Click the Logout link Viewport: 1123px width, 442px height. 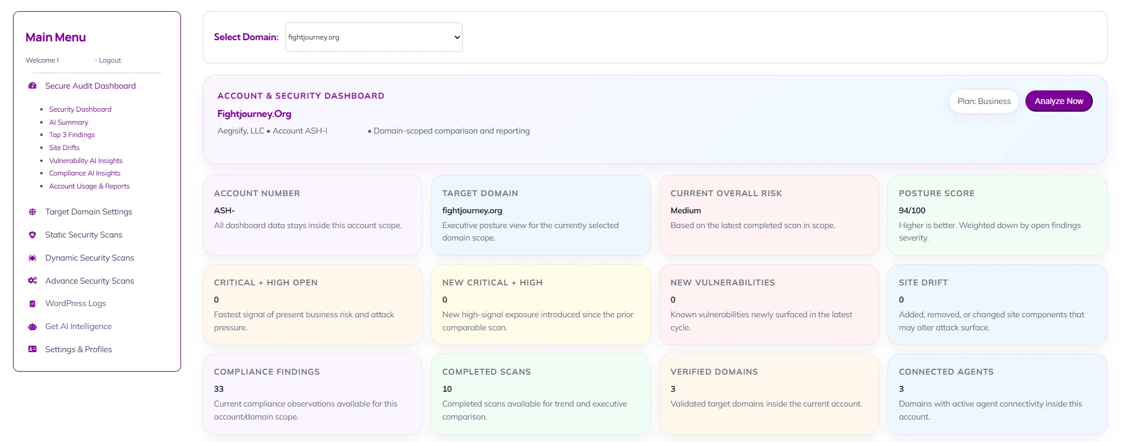(x=109, y=60)
